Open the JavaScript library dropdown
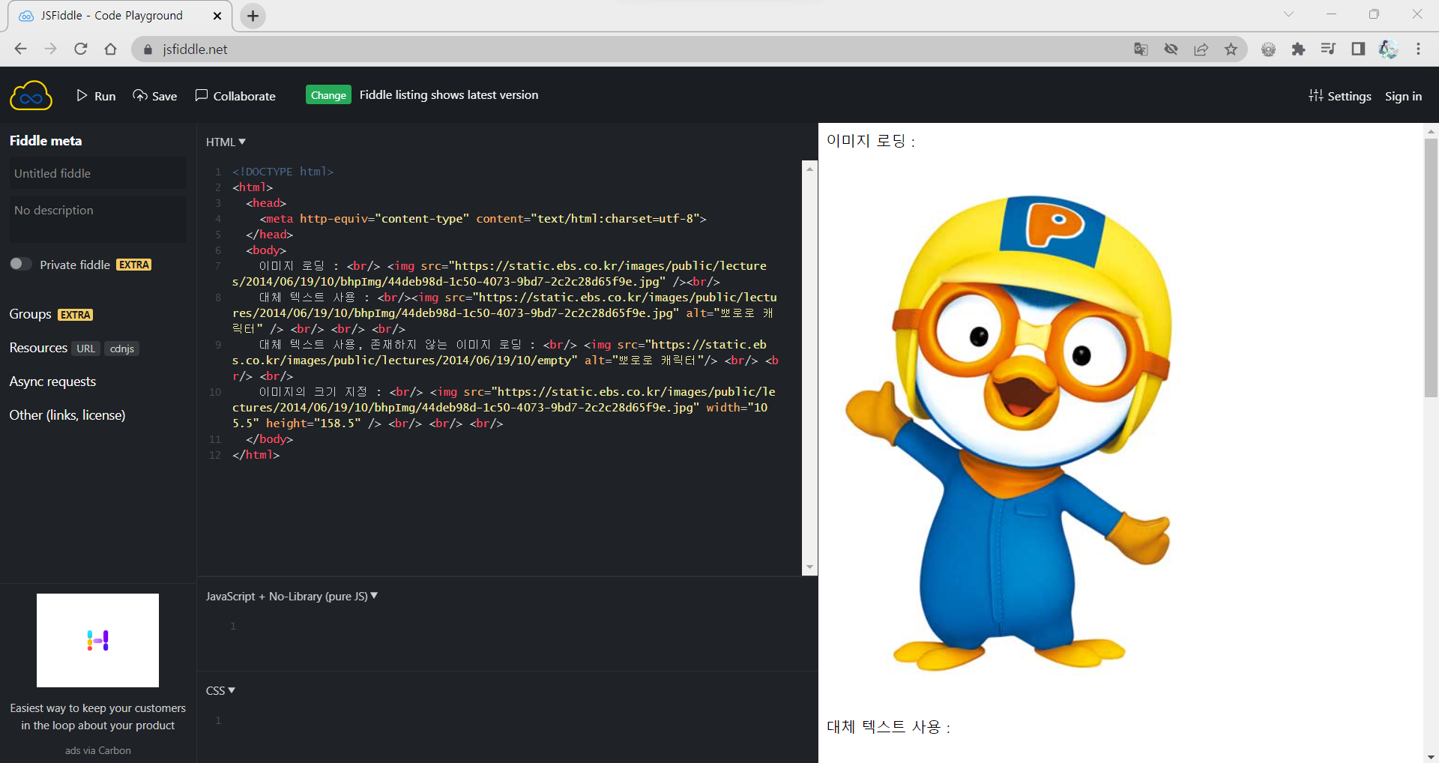 pos(292,596)
